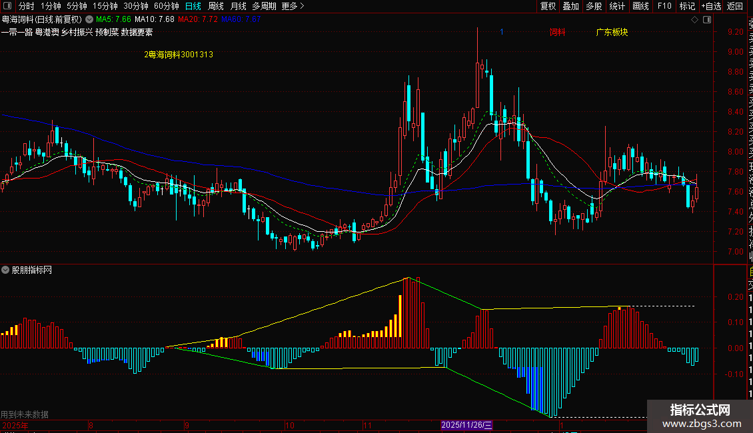This screenshot has height=433, width=753.
Task: Toggle the left sidebar panel icon
Action: [x=7, y=6]
